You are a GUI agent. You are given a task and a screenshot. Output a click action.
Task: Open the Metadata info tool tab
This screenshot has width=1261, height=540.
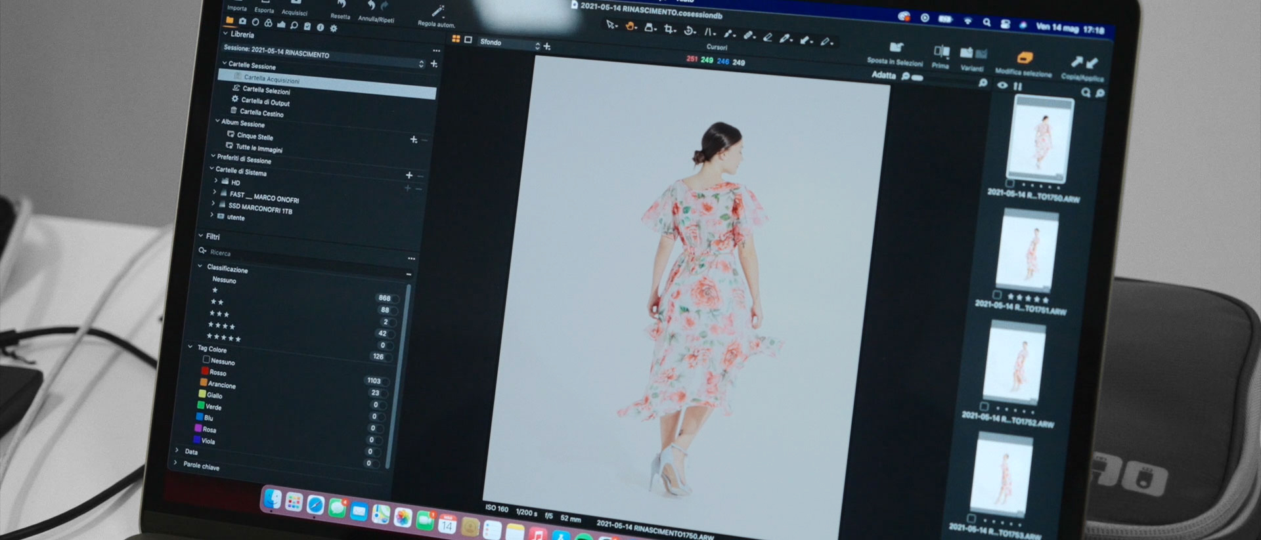[320, 27]
